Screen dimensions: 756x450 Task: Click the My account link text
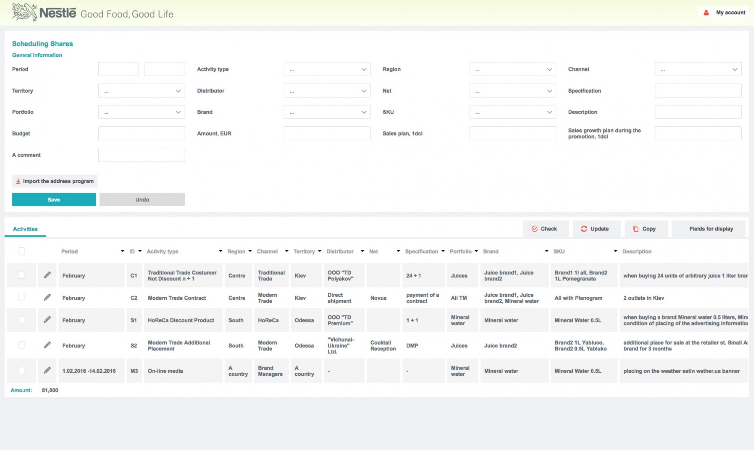[731, 13]
